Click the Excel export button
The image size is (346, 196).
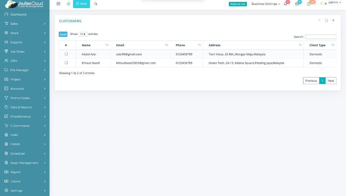63,34
